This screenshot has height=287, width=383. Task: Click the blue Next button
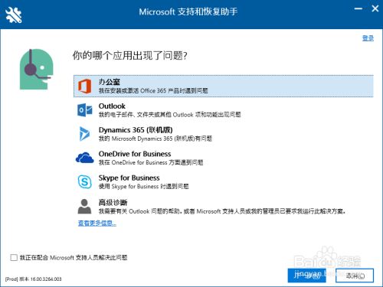tap(306, 276)
